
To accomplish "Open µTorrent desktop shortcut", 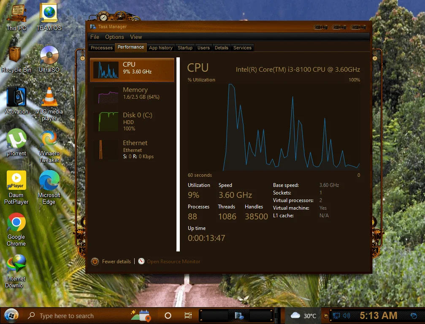I will tap(16, 143).
